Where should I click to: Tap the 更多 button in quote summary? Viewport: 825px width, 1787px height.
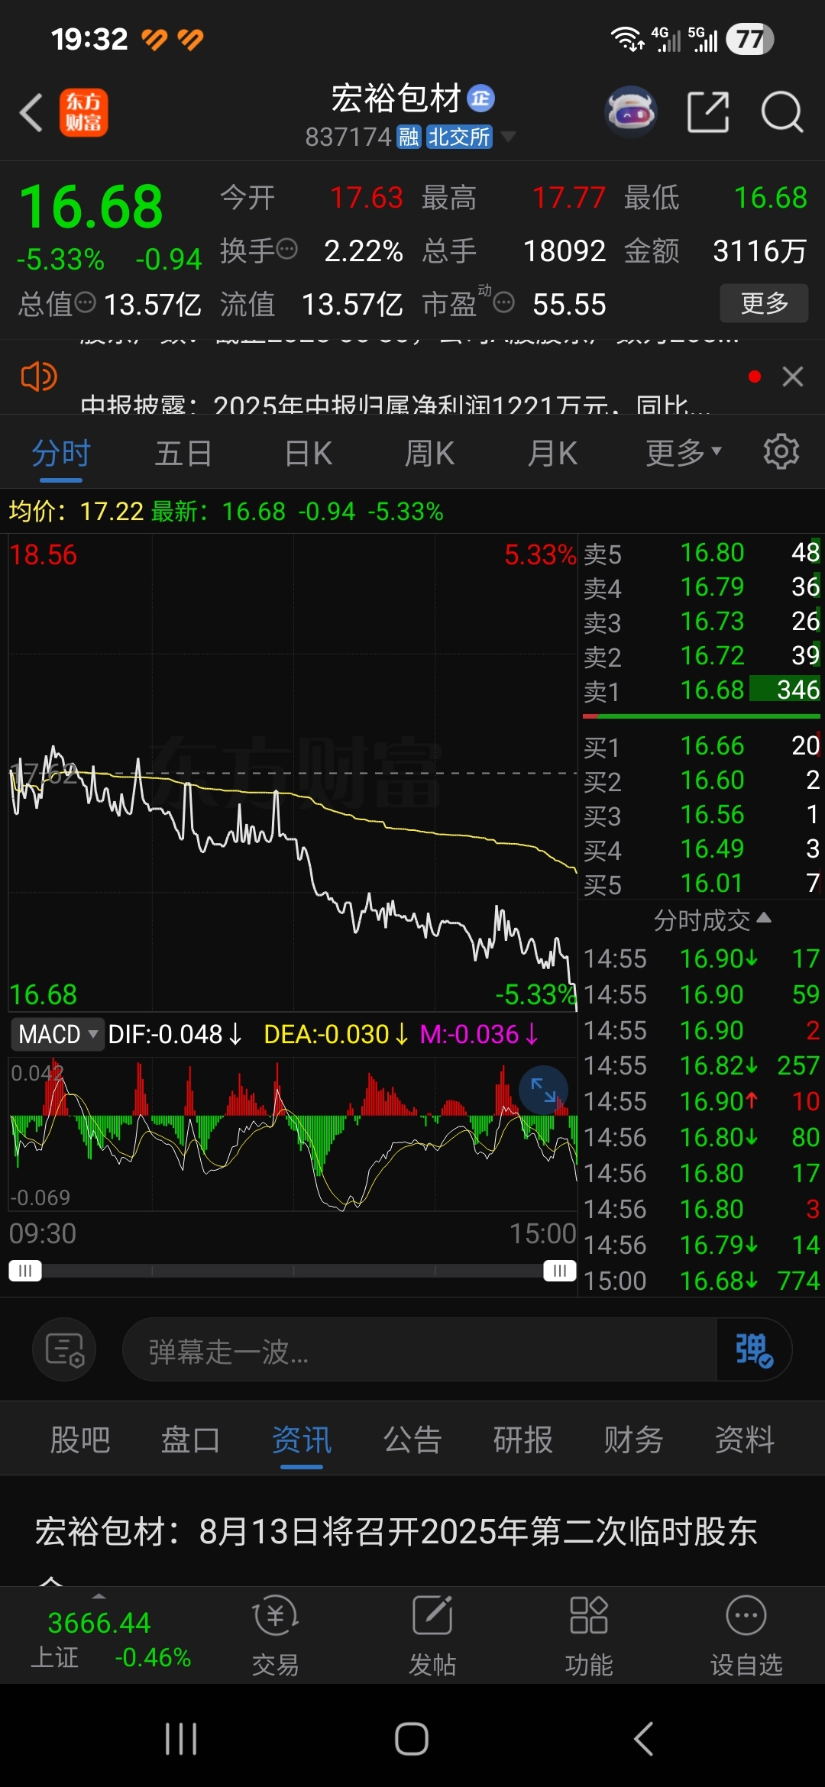(764, 303)
